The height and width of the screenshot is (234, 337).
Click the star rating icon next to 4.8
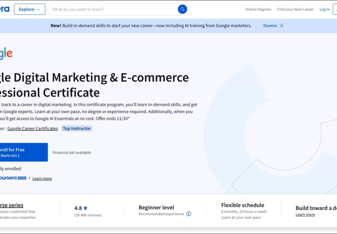click(86, 208)
